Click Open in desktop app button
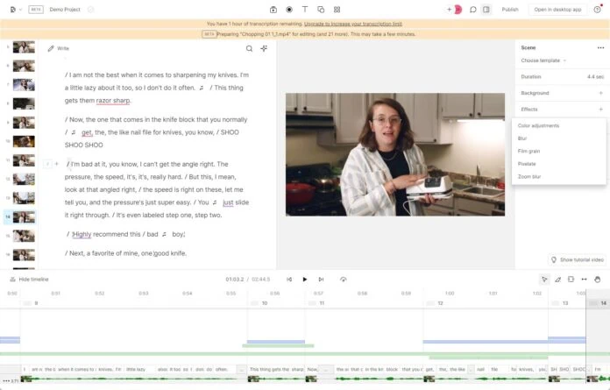610x390 pixels. click(557, 10)
